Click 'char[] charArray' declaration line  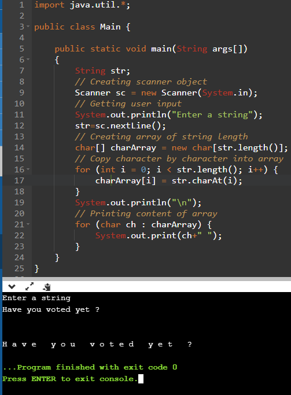coord(182,147)
